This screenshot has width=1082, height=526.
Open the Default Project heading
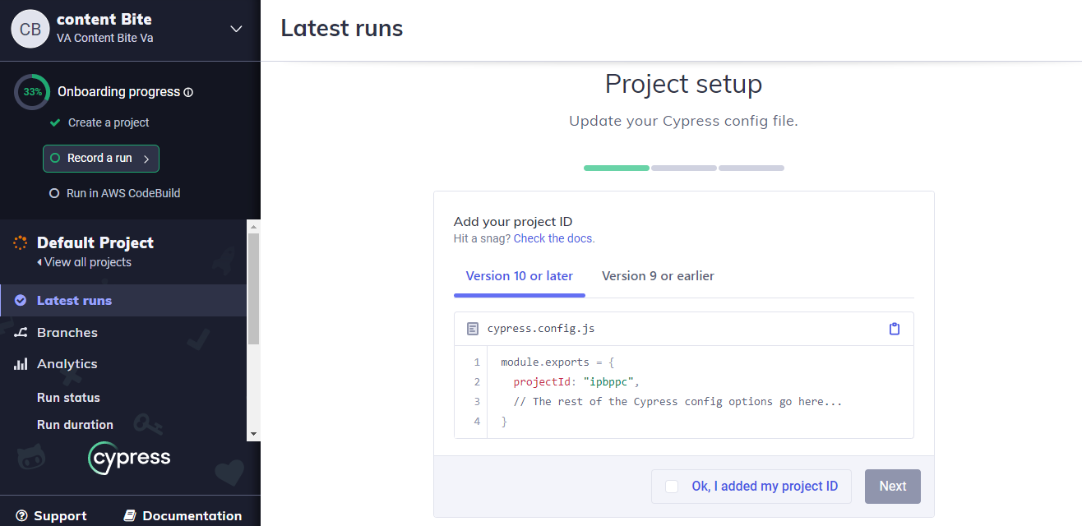pyautogui.click(x=95, y=242)
